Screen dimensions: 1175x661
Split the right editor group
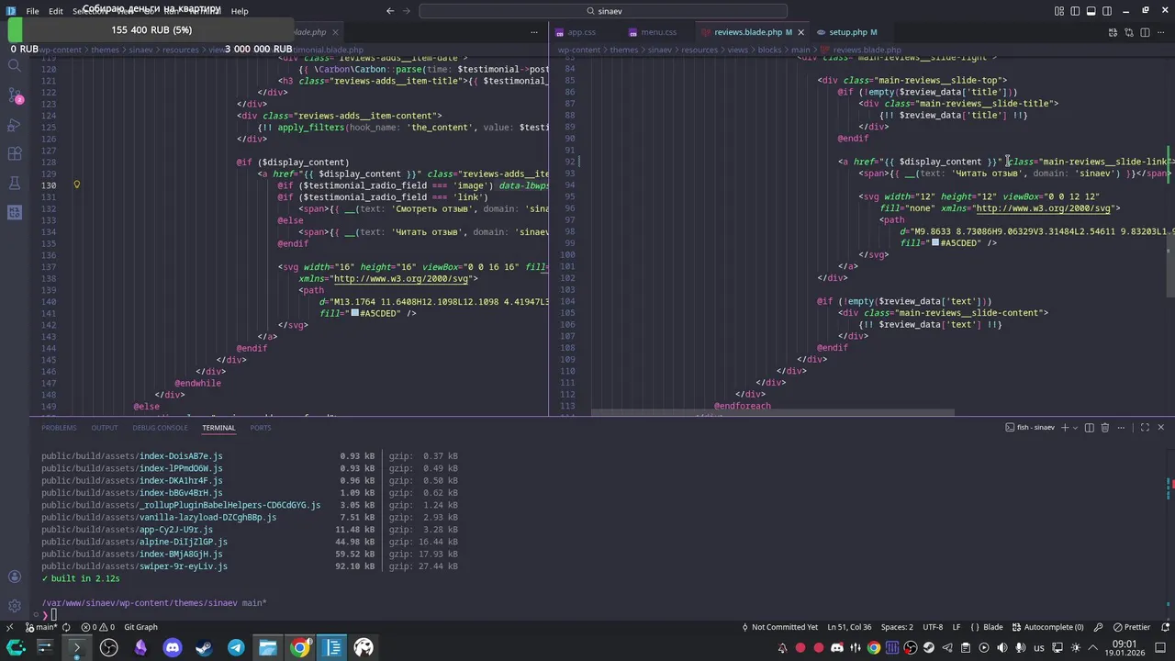tap(1145, 32)
